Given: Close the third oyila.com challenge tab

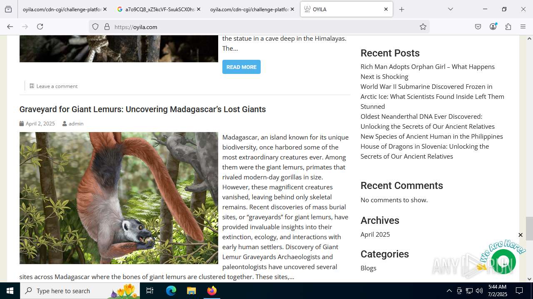Looking at the screenshot, I should point(292,9).
